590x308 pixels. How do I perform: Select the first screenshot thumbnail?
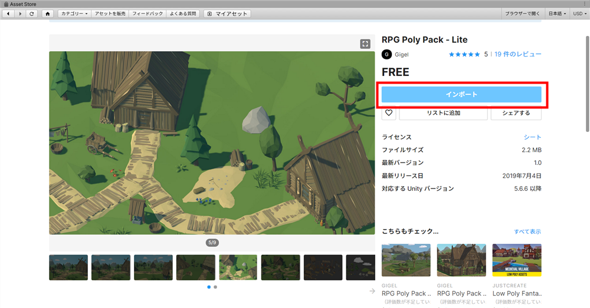click(68, 267)
